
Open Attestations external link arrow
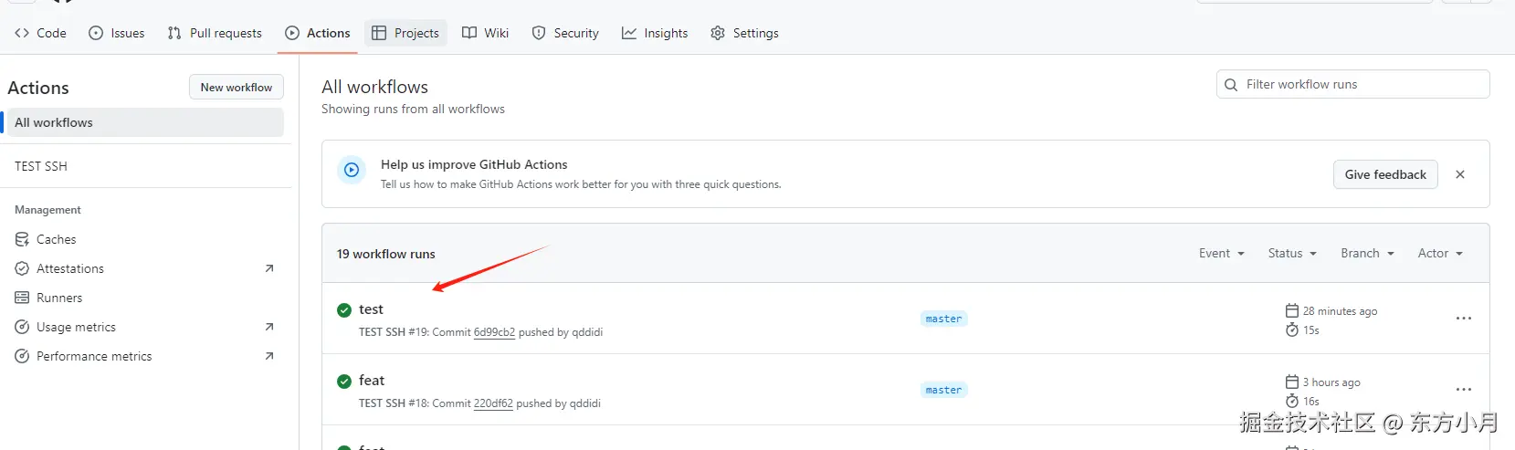[269, 268]
